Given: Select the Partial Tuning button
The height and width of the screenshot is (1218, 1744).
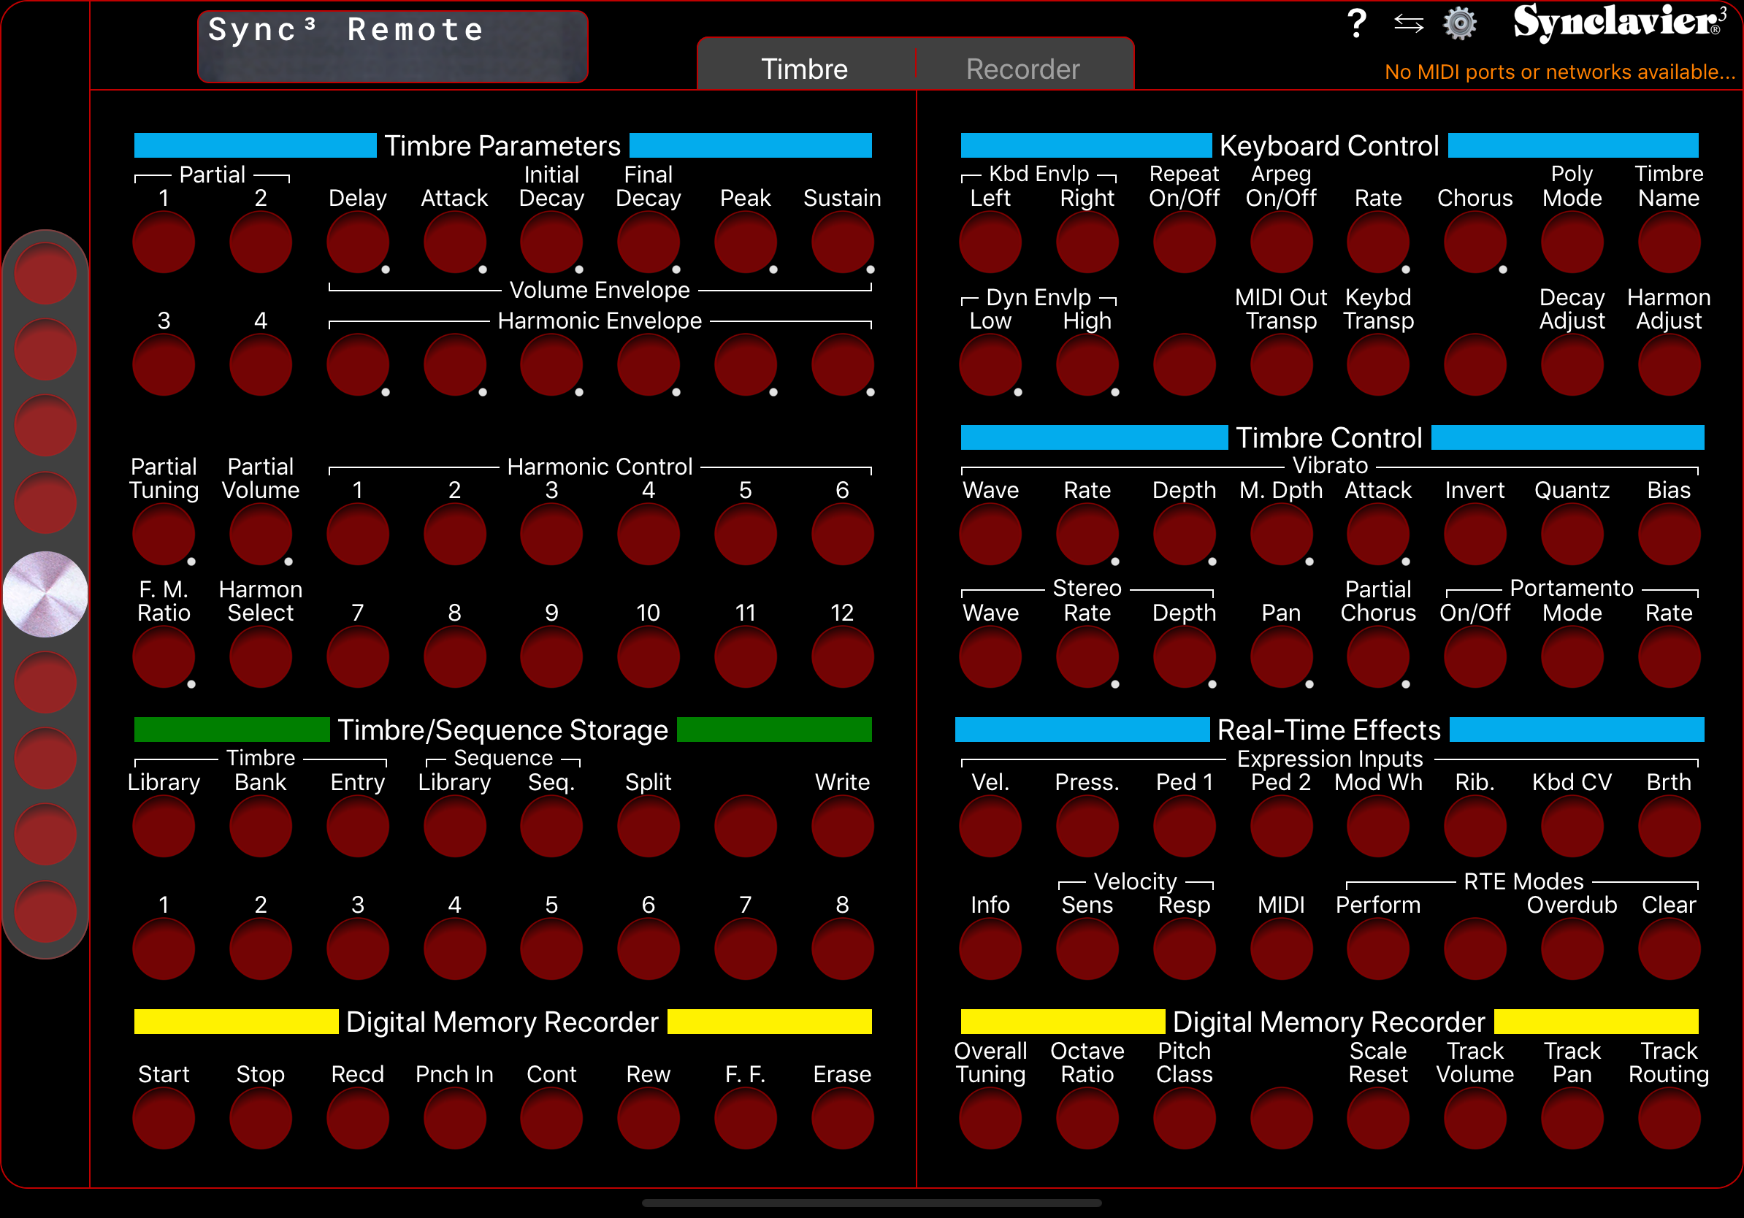Looking at the screenshot, I should [x=164, y=535].
